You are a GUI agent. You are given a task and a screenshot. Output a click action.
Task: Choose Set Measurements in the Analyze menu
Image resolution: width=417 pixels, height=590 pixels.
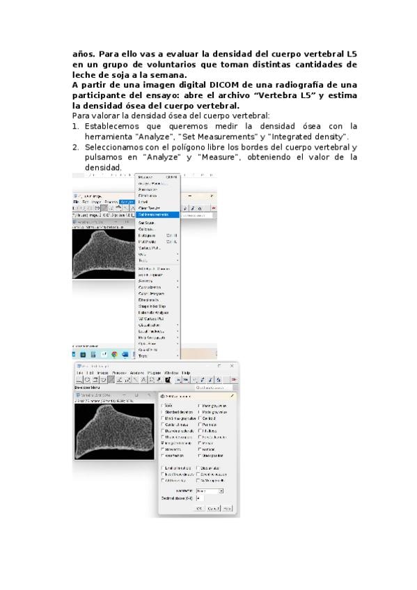[x=158, y=214]
